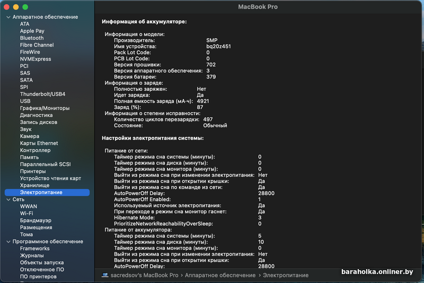The height and width of the screenshot is (283, 424).
Task: Click the Информация об аккумуляторе heading
Action: pos(144,22)
